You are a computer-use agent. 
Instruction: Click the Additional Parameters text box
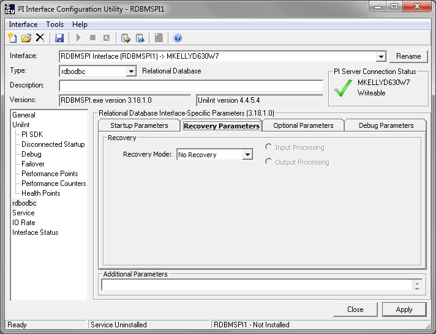pos(257,285)
